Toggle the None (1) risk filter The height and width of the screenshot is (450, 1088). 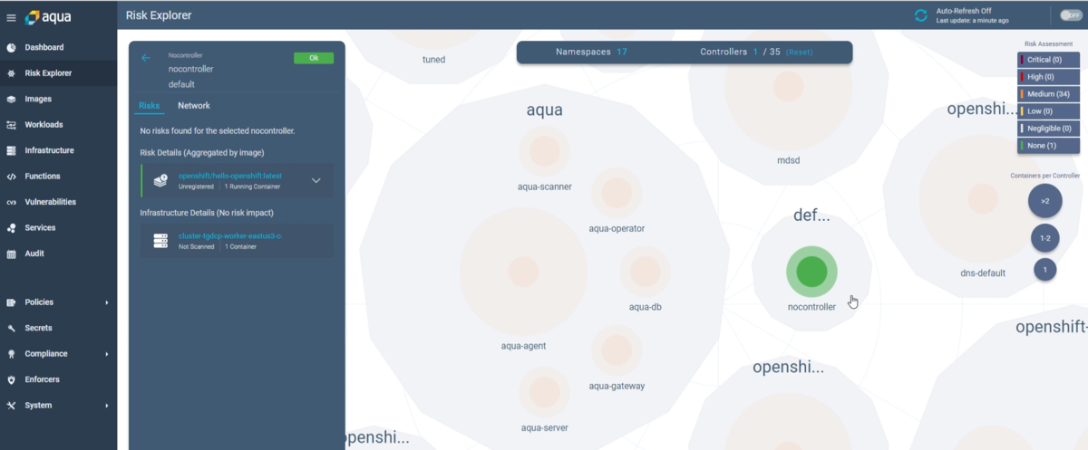(1048, 146)
